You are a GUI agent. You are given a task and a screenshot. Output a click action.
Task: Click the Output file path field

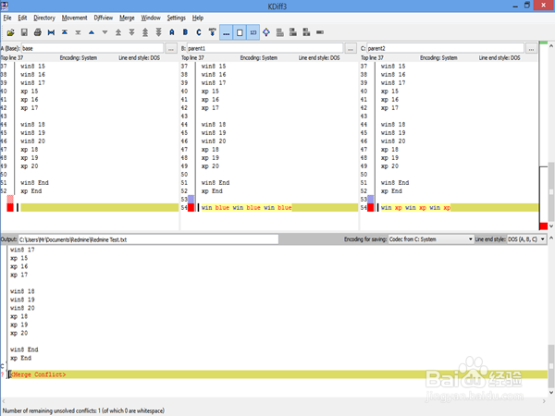pos(148,239)
